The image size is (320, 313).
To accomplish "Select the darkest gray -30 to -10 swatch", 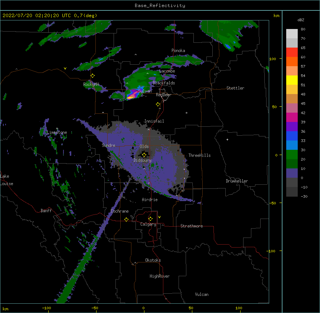I will [x=292, y=192].
